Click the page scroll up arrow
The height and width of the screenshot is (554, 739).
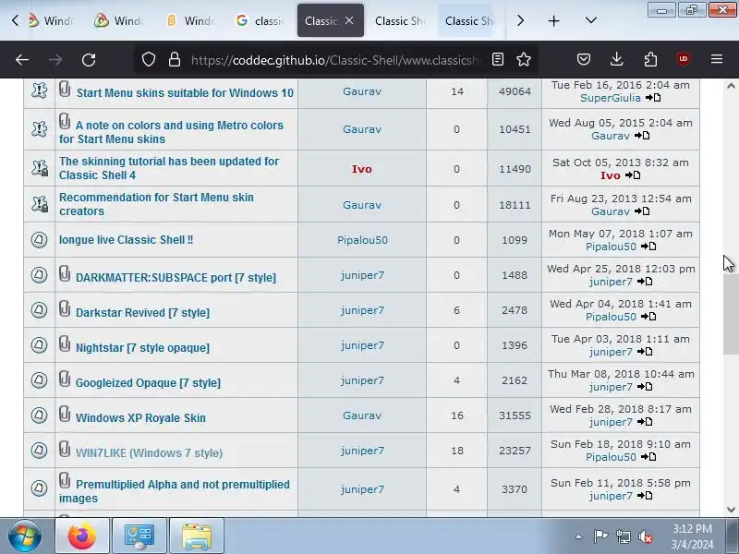coord(731,86)
